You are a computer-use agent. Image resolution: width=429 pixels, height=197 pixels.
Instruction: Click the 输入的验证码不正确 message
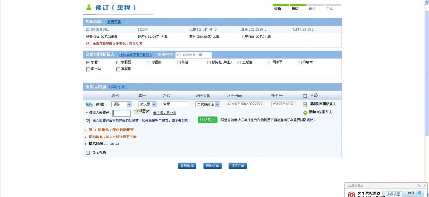tap(122, 137)
